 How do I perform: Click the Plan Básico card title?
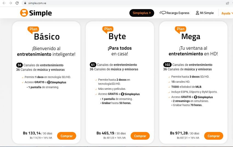pos(47,36)
